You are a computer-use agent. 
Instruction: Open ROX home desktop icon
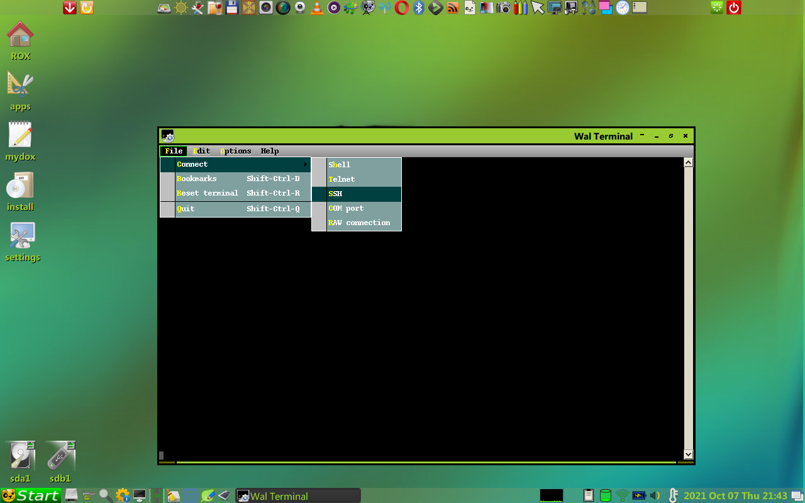pos(20,40)
